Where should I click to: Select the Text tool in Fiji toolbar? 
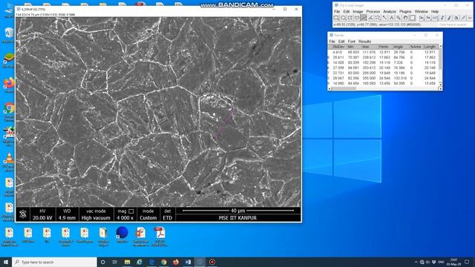coord(391,18)
